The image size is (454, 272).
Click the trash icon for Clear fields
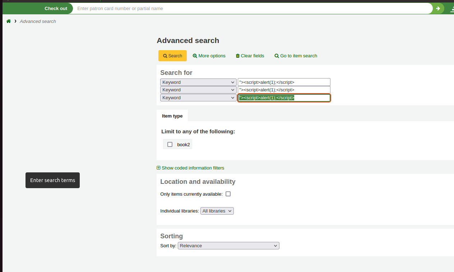237,56
